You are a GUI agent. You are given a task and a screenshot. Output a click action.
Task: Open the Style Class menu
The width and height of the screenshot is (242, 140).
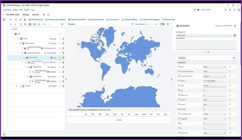pos(7,10)
